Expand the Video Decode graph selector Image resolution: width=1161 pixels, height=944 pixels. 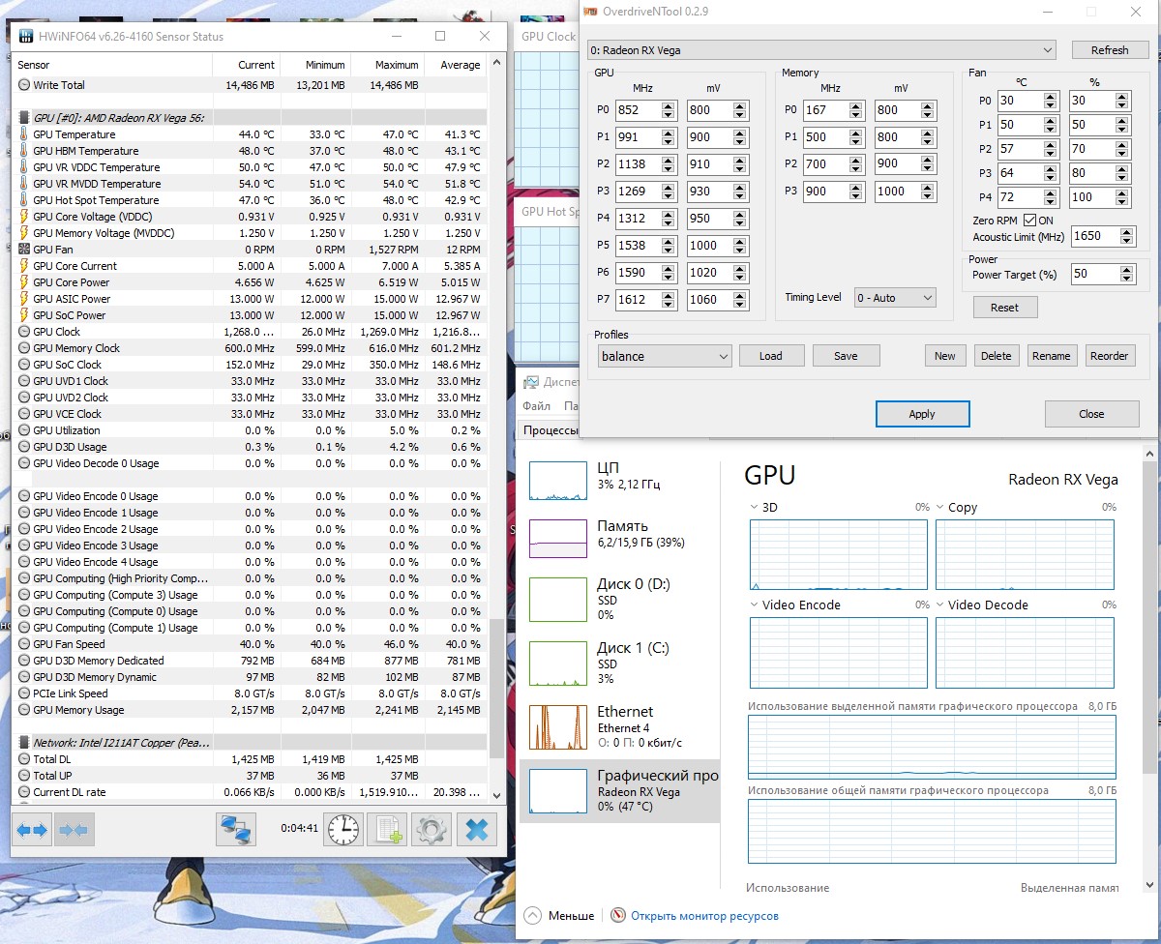(940, 605)
